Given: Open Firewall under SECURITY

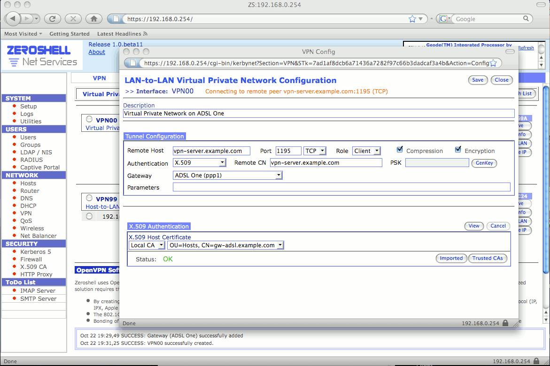Looking at the screenshot, I should click(31, 259).
